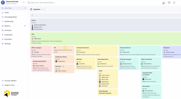Click Nataliya Lavryk in the Owner card
181x99 pixels.
pos(38,27)
